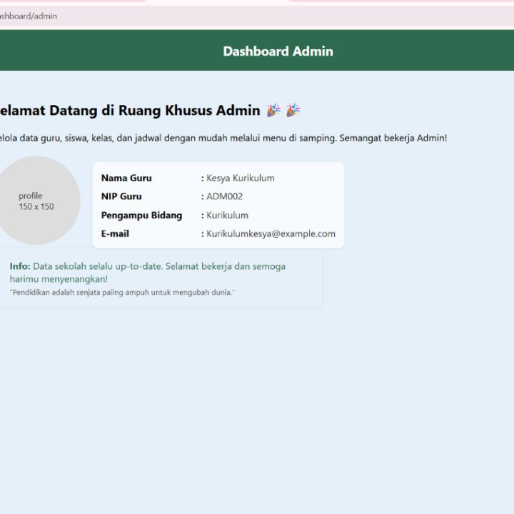Click the Kurikulum value beside Pengampu Bidang
The image size is (514, 514).
[227, 215]
